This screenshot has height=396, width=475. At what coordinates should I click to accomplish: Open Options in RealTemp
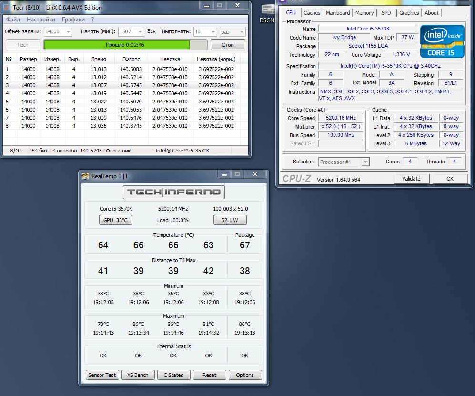click(x=245, y=375)
